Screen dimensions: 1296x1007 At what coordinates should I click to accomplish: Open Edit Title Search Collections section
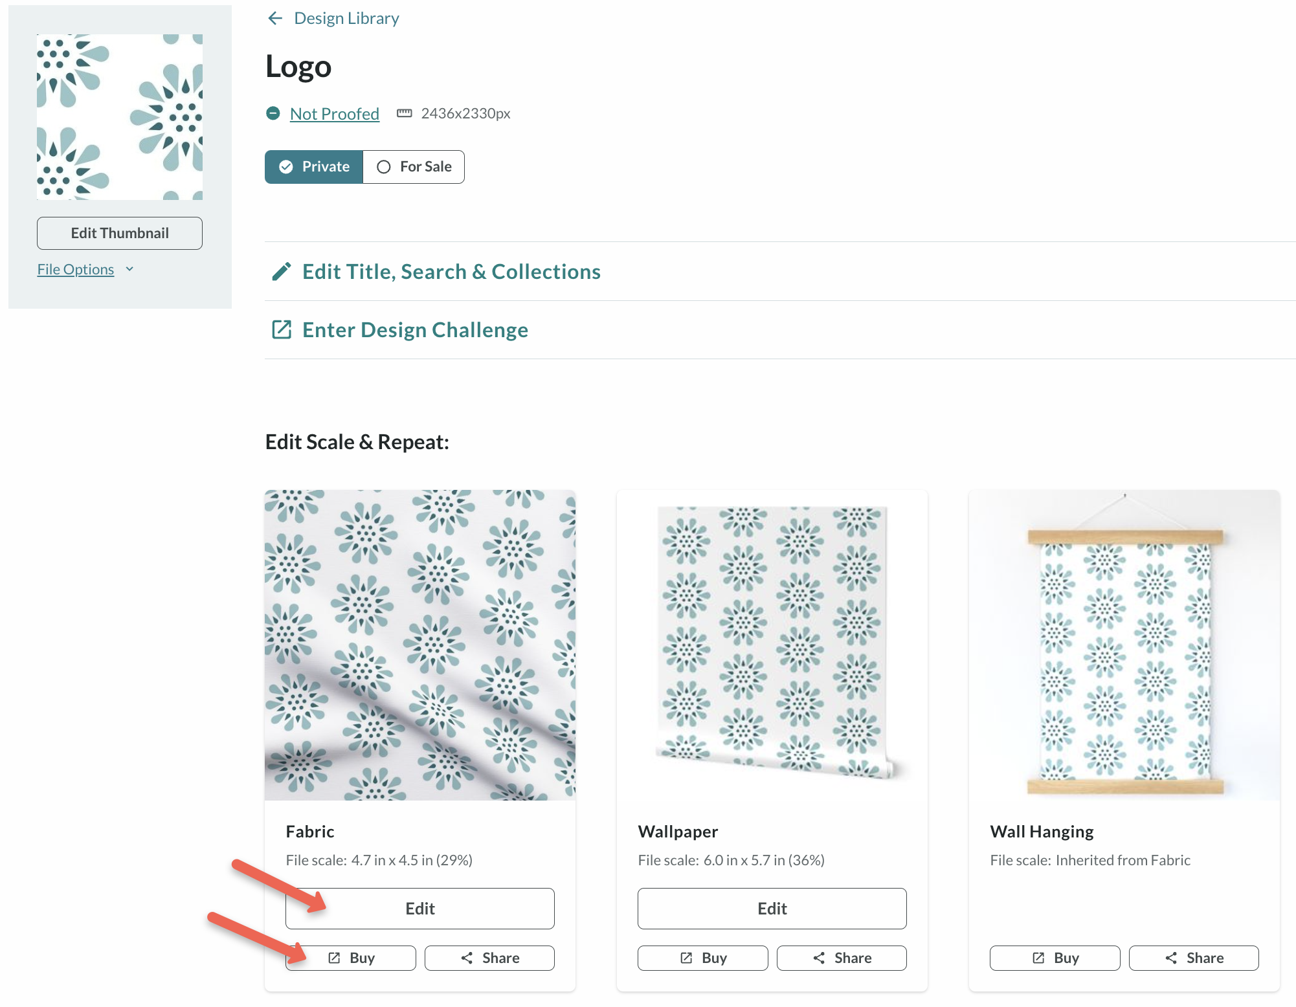(451, 271)
